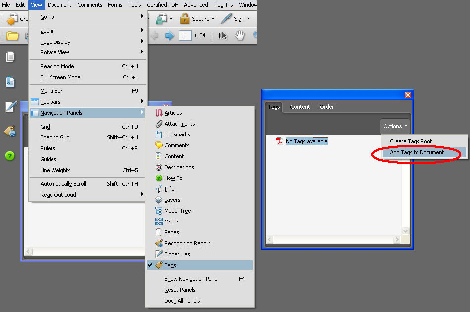470x312 pixels.
Task: Choose Add Tags to Document
Action: pos(424,152)
